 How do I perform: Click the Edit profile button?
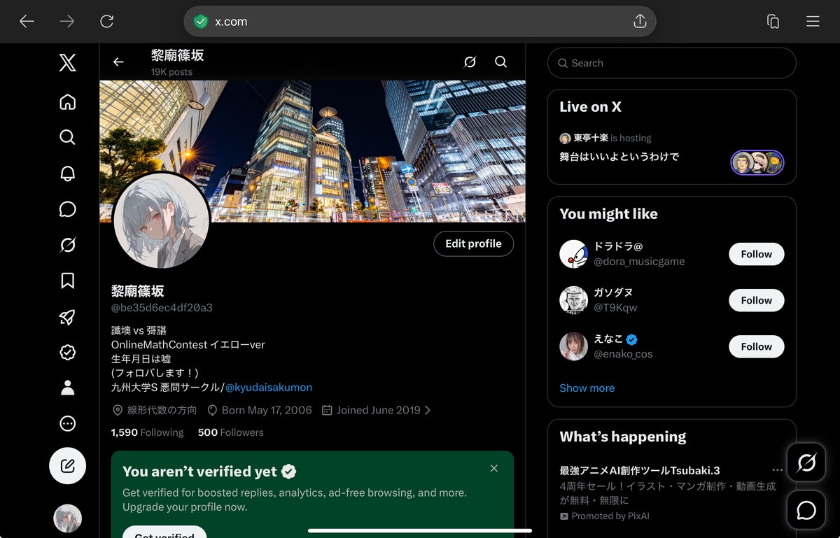click(473, 243)
